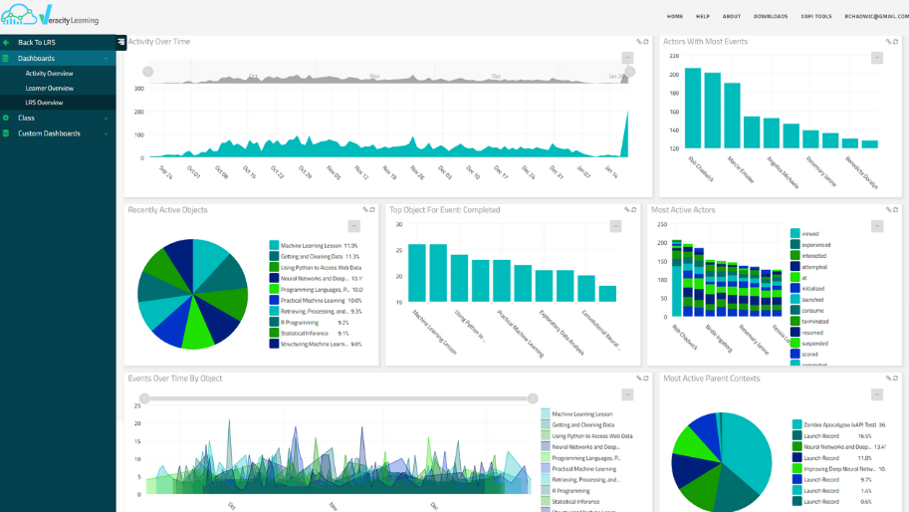Image resolution: width=909 pixels, height=512 pixels.
Task: Go to HOME in top navigation
Action: (675, 16)
